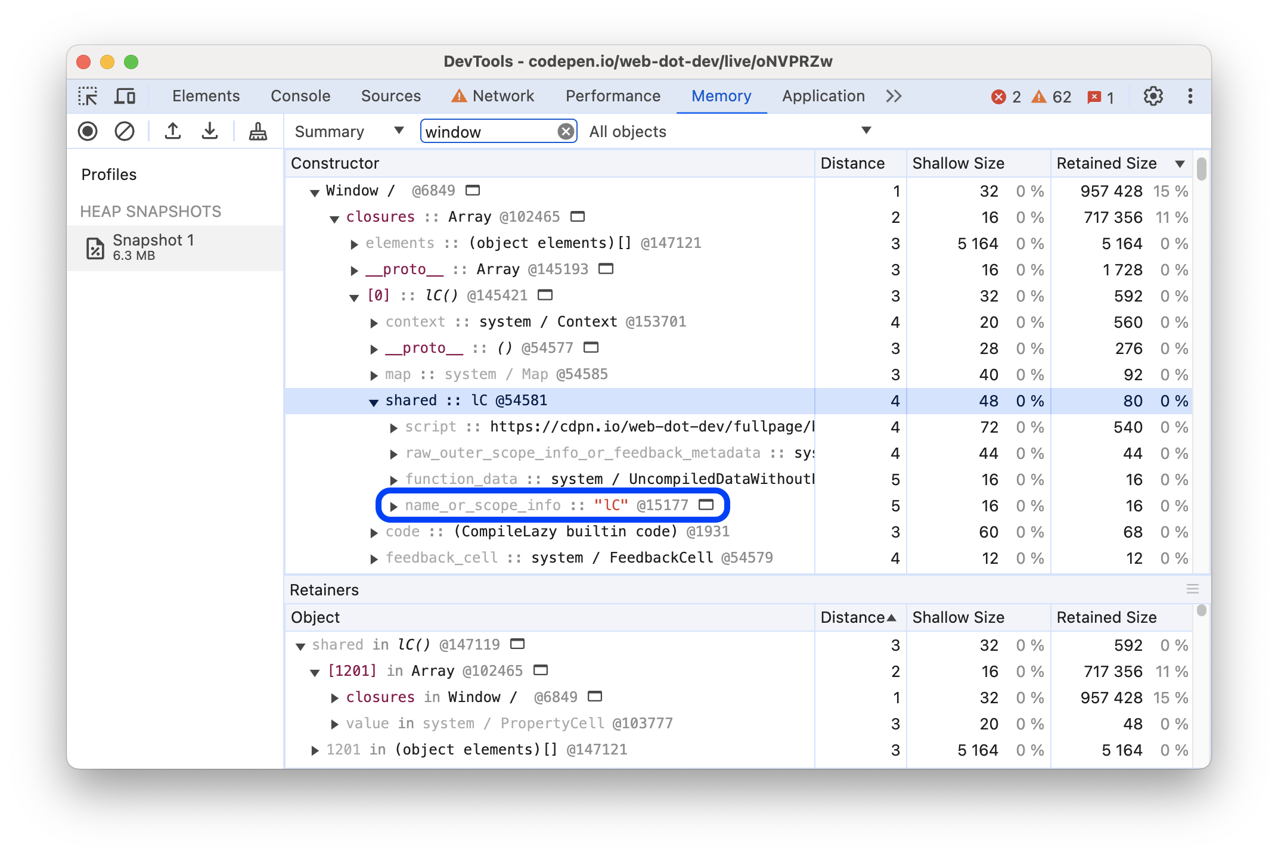Open the Summary dropdown selector
1278x857 pixels.
click(x=346, y=132)
